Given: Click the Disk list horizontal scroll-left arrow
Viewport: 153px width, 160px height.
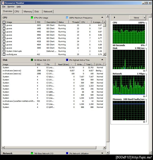Looking at the screenshot, I should pyautogui.click(x=3, y=147).
